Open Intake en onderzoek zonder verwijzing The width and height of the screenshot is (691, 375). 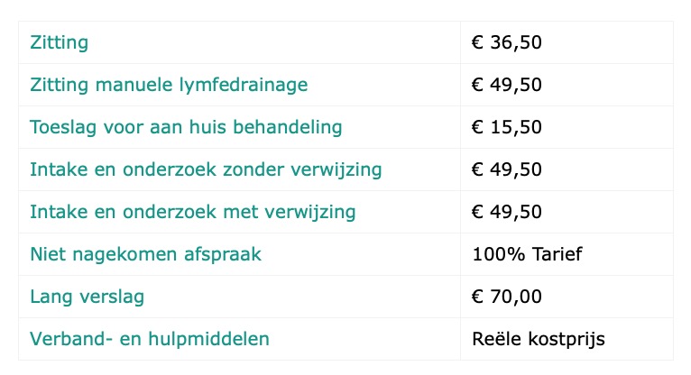206,169
